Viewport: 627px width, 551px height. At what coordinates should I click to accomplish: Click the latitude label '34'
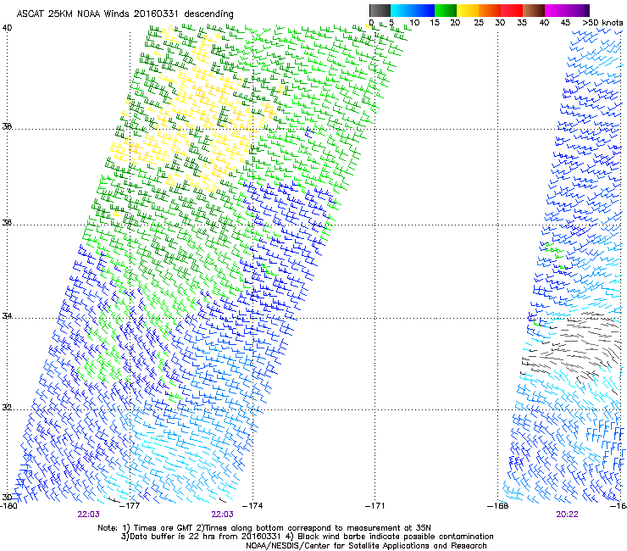click(x=7, y=316)
